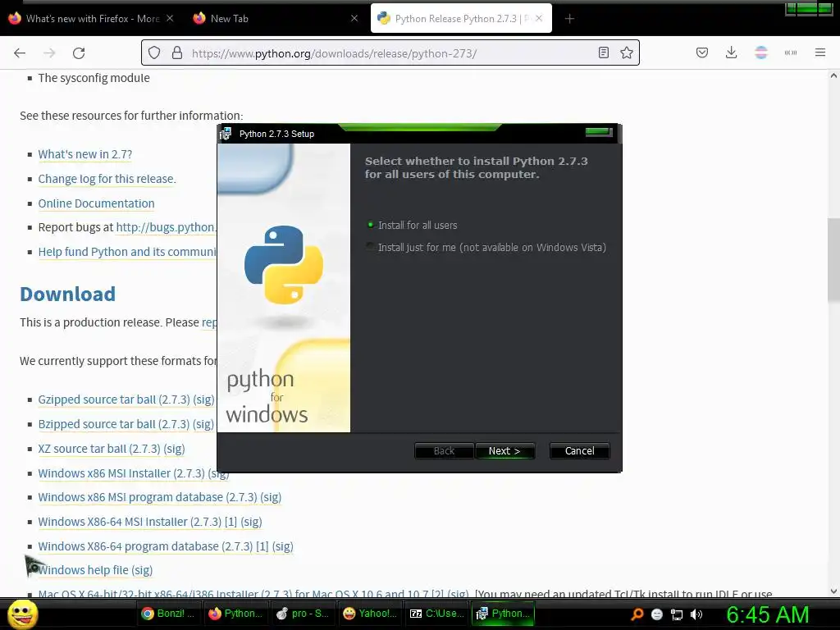This screenshot has height=630, width=840.
Task: Toggle Reader View icon in address bar
Action: 603,53
